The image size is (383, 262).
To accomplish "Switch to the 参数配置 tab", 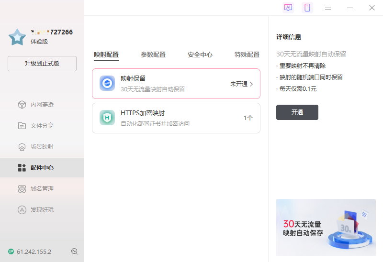I will (x=153, y=55).
